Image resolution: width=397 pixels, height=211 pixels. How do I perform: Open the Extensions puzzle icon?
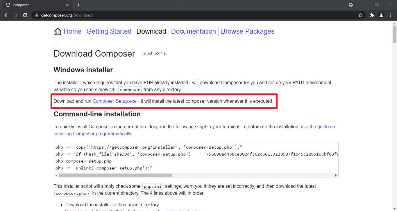372,15
